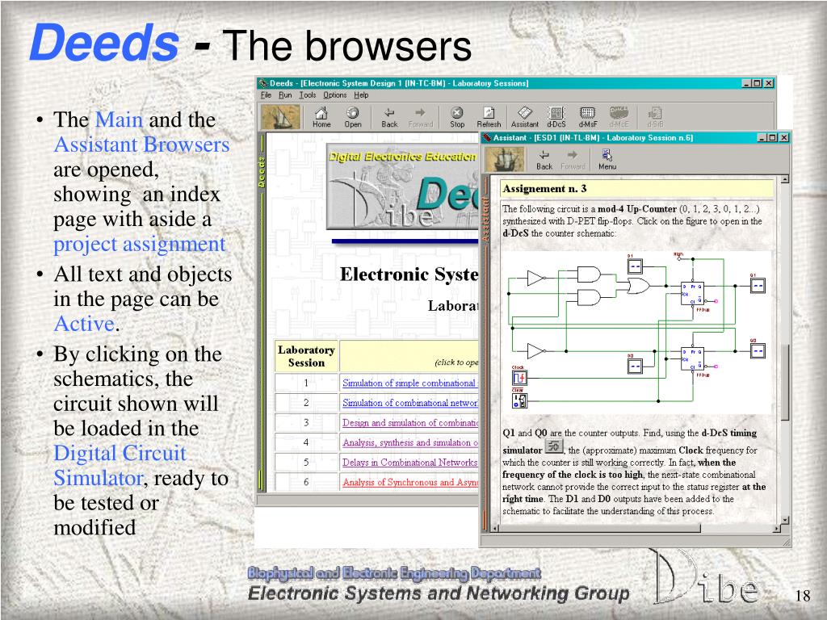This screenshot has width=827, height=620.
Task: Click the d-DcS timing simulator inline icon
Action: (x=554, y=447)
